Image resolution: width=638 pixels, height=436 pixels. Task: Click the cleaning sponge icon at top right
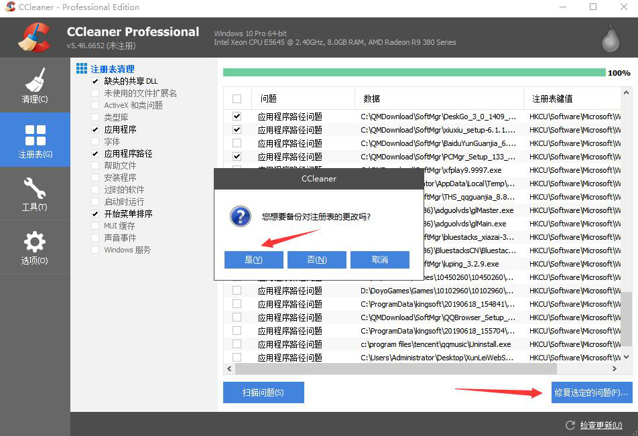609,38
